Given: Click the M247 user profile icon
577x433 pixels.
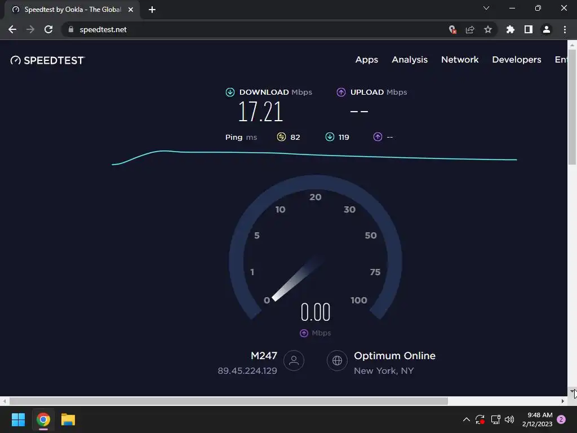Looking at the screenshot, I should tap(294, 360).
